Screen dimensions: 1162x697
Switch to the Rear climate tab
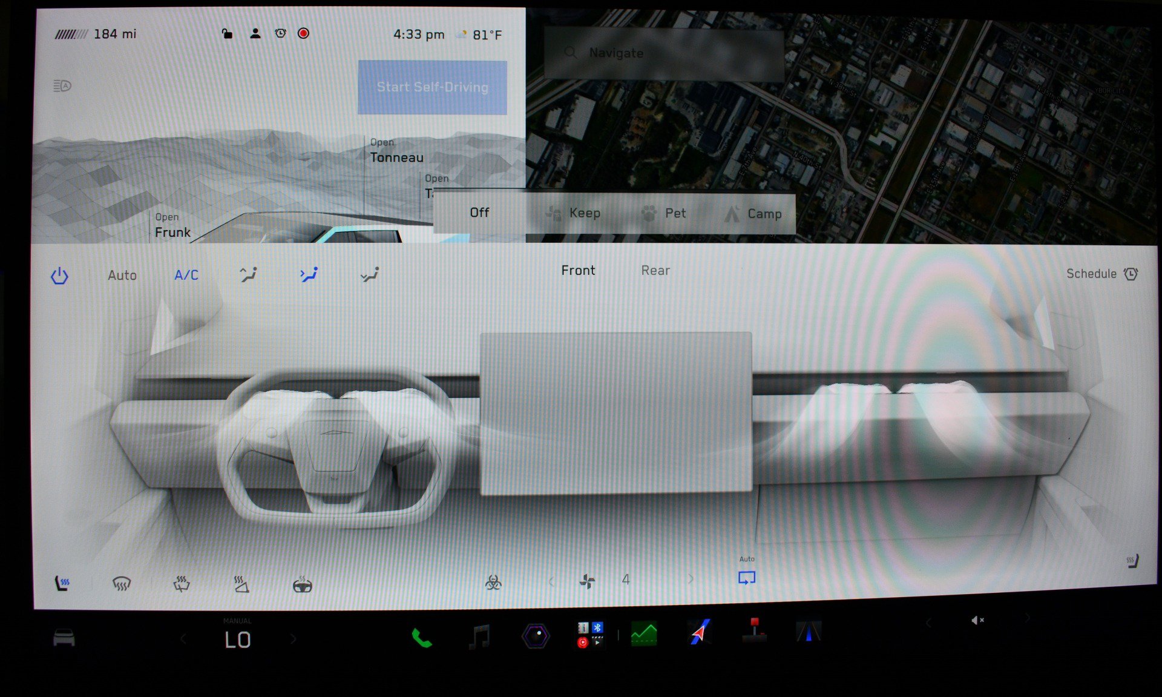coord(655,271)
